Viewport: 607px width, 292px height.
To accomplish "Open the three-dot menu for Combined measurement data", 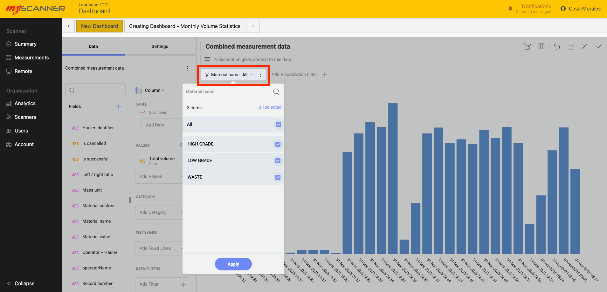I will coord(188,68).
